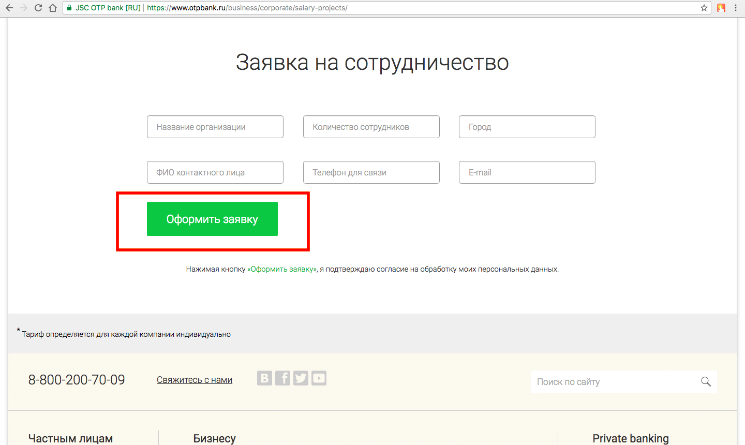Open the YouTube channel icon
The width and height of the screenshot is (745, 445).
[x=319, y=378]
